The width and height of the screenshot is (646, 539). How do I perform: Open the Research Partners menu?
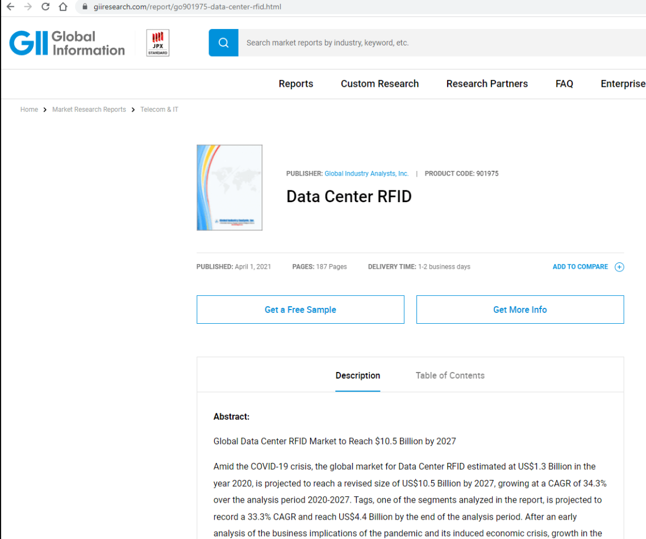[487, 83]
